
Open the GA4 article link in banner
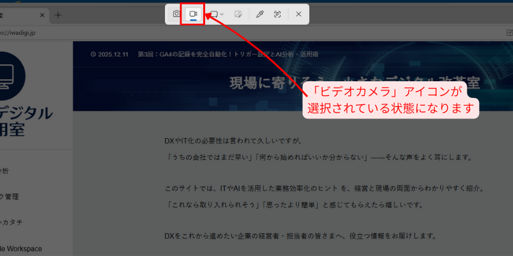click(228, 54)
